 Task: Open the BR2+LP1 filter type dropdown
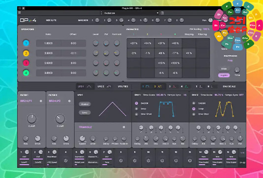coord(26,101)
